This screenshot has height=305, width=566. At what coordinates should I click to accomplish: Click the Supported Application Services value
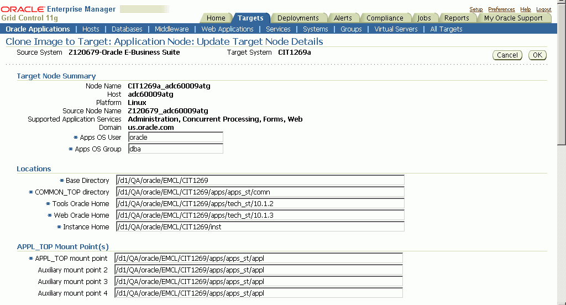pos(215,119)
